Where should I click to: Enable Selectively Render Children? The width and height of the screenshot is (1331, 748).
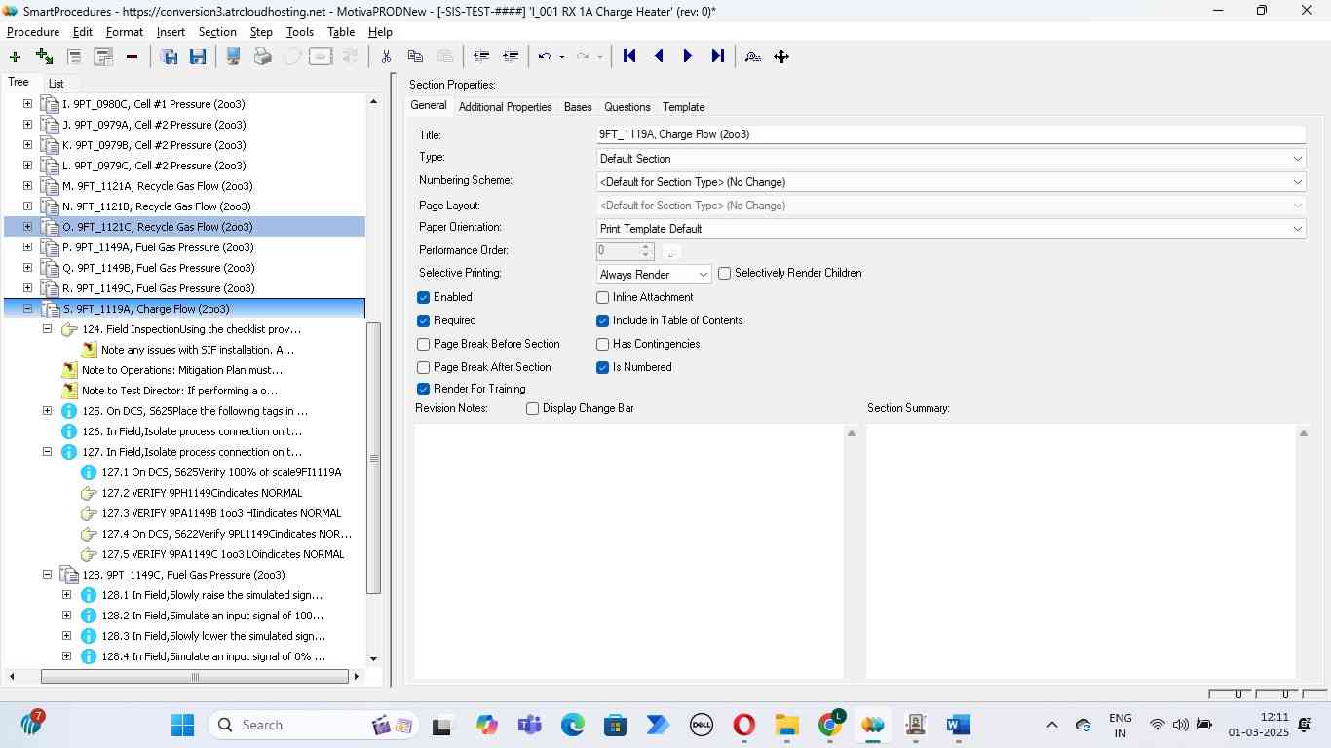[724, 274]
